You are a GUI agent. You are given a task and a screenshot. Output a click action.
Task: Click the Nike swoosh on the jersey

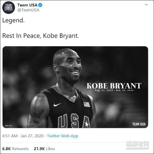tap(57, 104)
